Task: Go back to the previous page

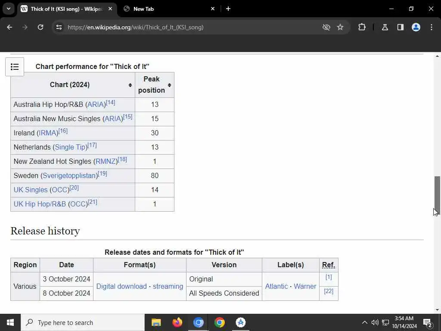Action: (9, 27)
